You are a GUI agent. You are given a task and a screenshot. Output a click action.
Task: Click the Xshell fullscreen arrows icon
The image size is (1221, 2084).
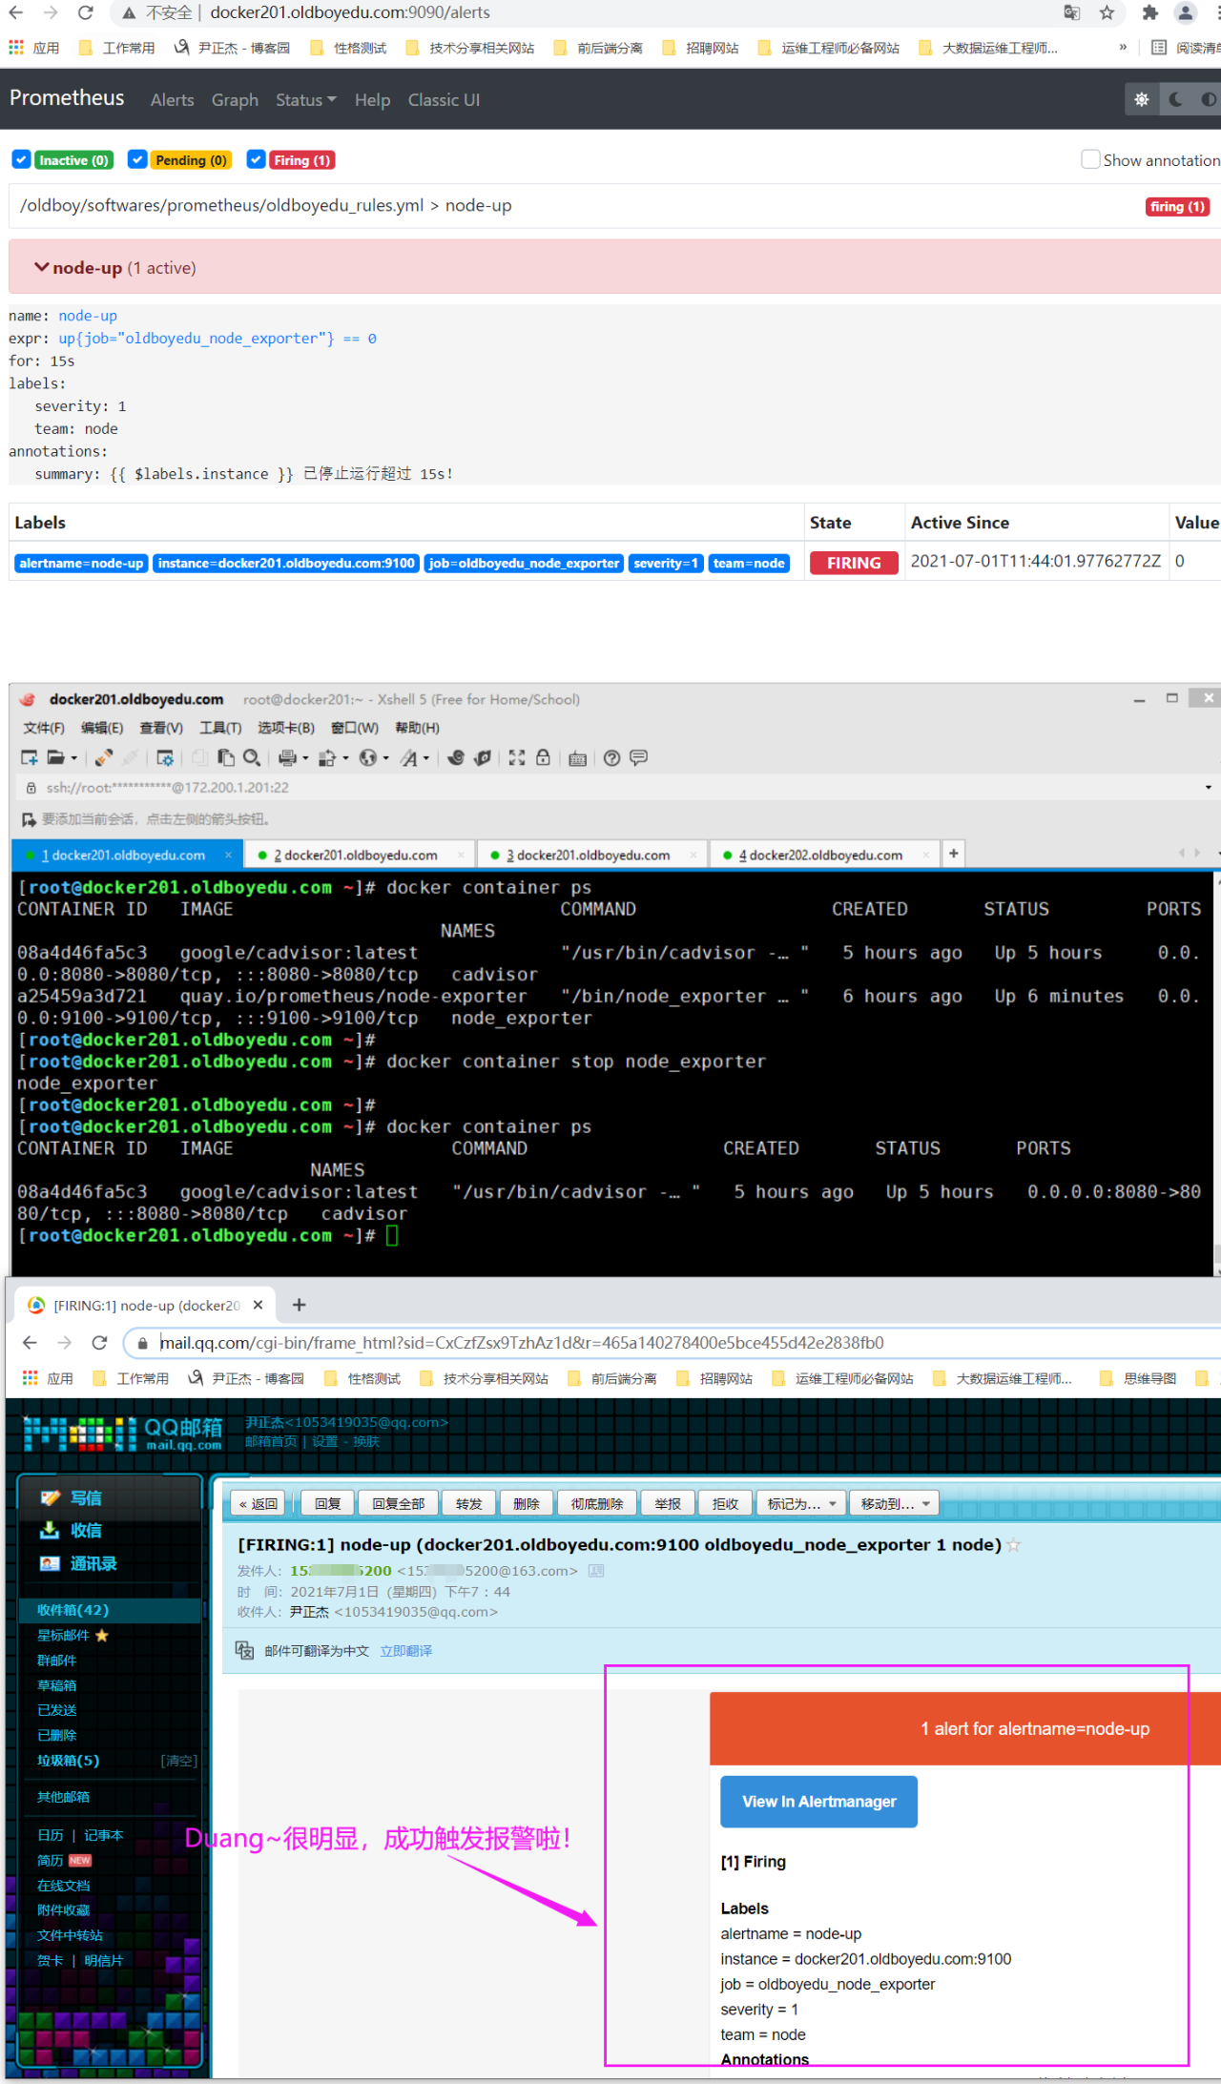click(517, 758)
